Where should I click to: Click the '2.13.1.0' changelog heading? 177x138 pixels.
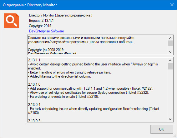tap(34, 84)
